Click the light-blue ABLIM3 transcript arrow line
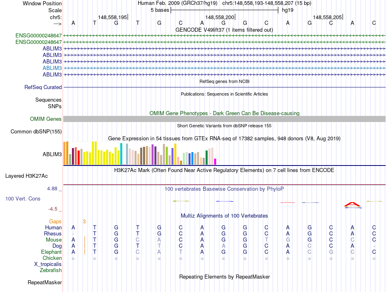Screen dimensions: 386x292 [x=224, y=68]
